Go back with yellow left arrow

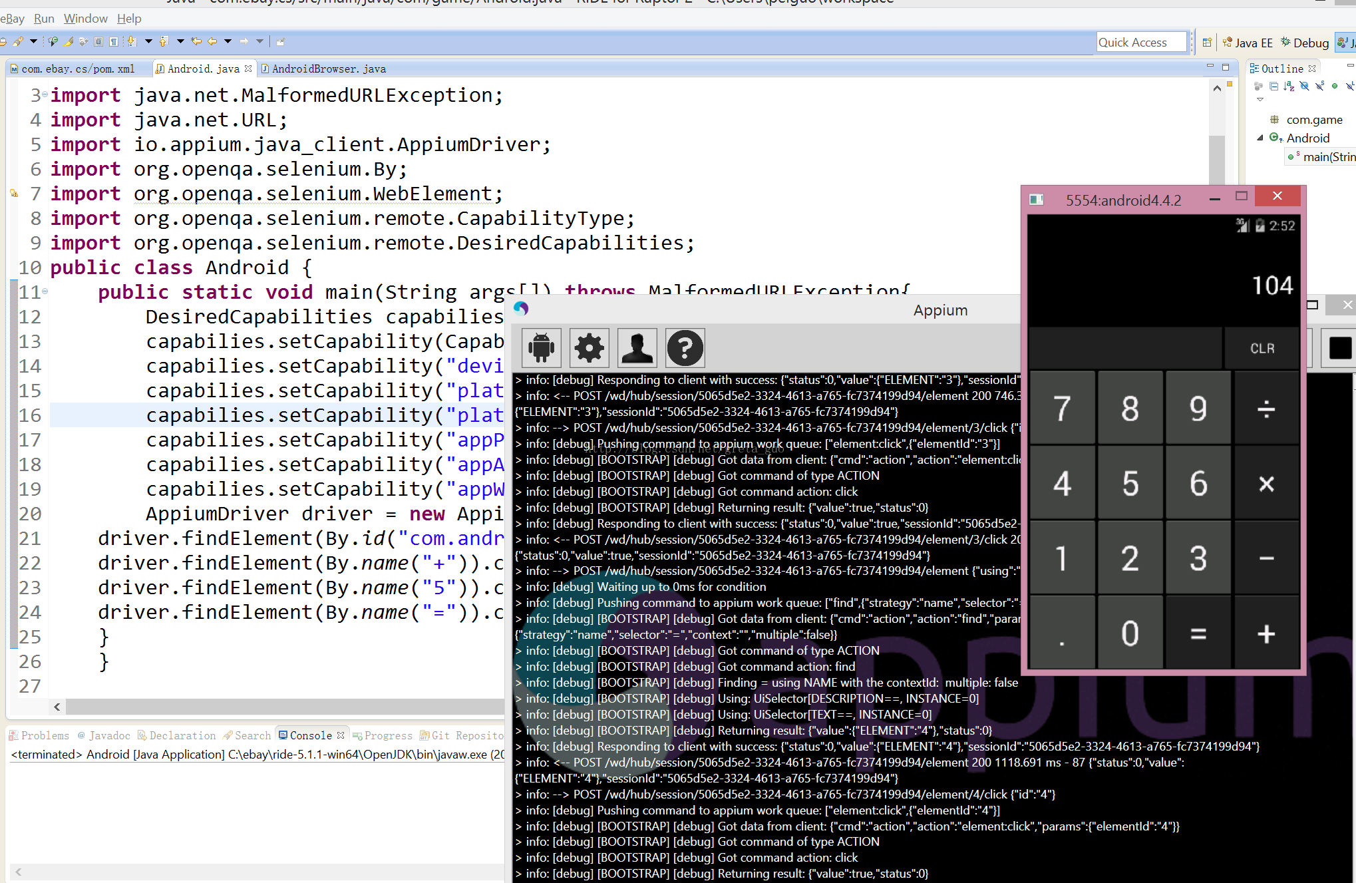pyautogui.click(x=212, y=41)
